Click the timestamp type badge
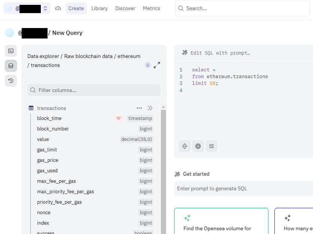 140,118
